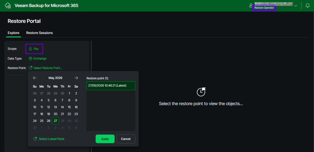
Task: Choose May 23 in calendar
Action: tap(76, 114)
